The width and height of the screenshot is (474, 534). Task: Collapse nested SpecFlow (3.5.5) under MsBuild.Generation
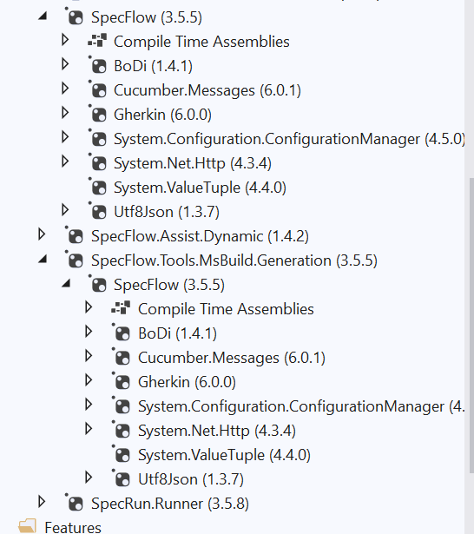(66, 283)
